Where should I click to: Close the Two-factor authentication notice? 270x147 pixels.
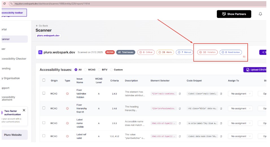[24, 110]
